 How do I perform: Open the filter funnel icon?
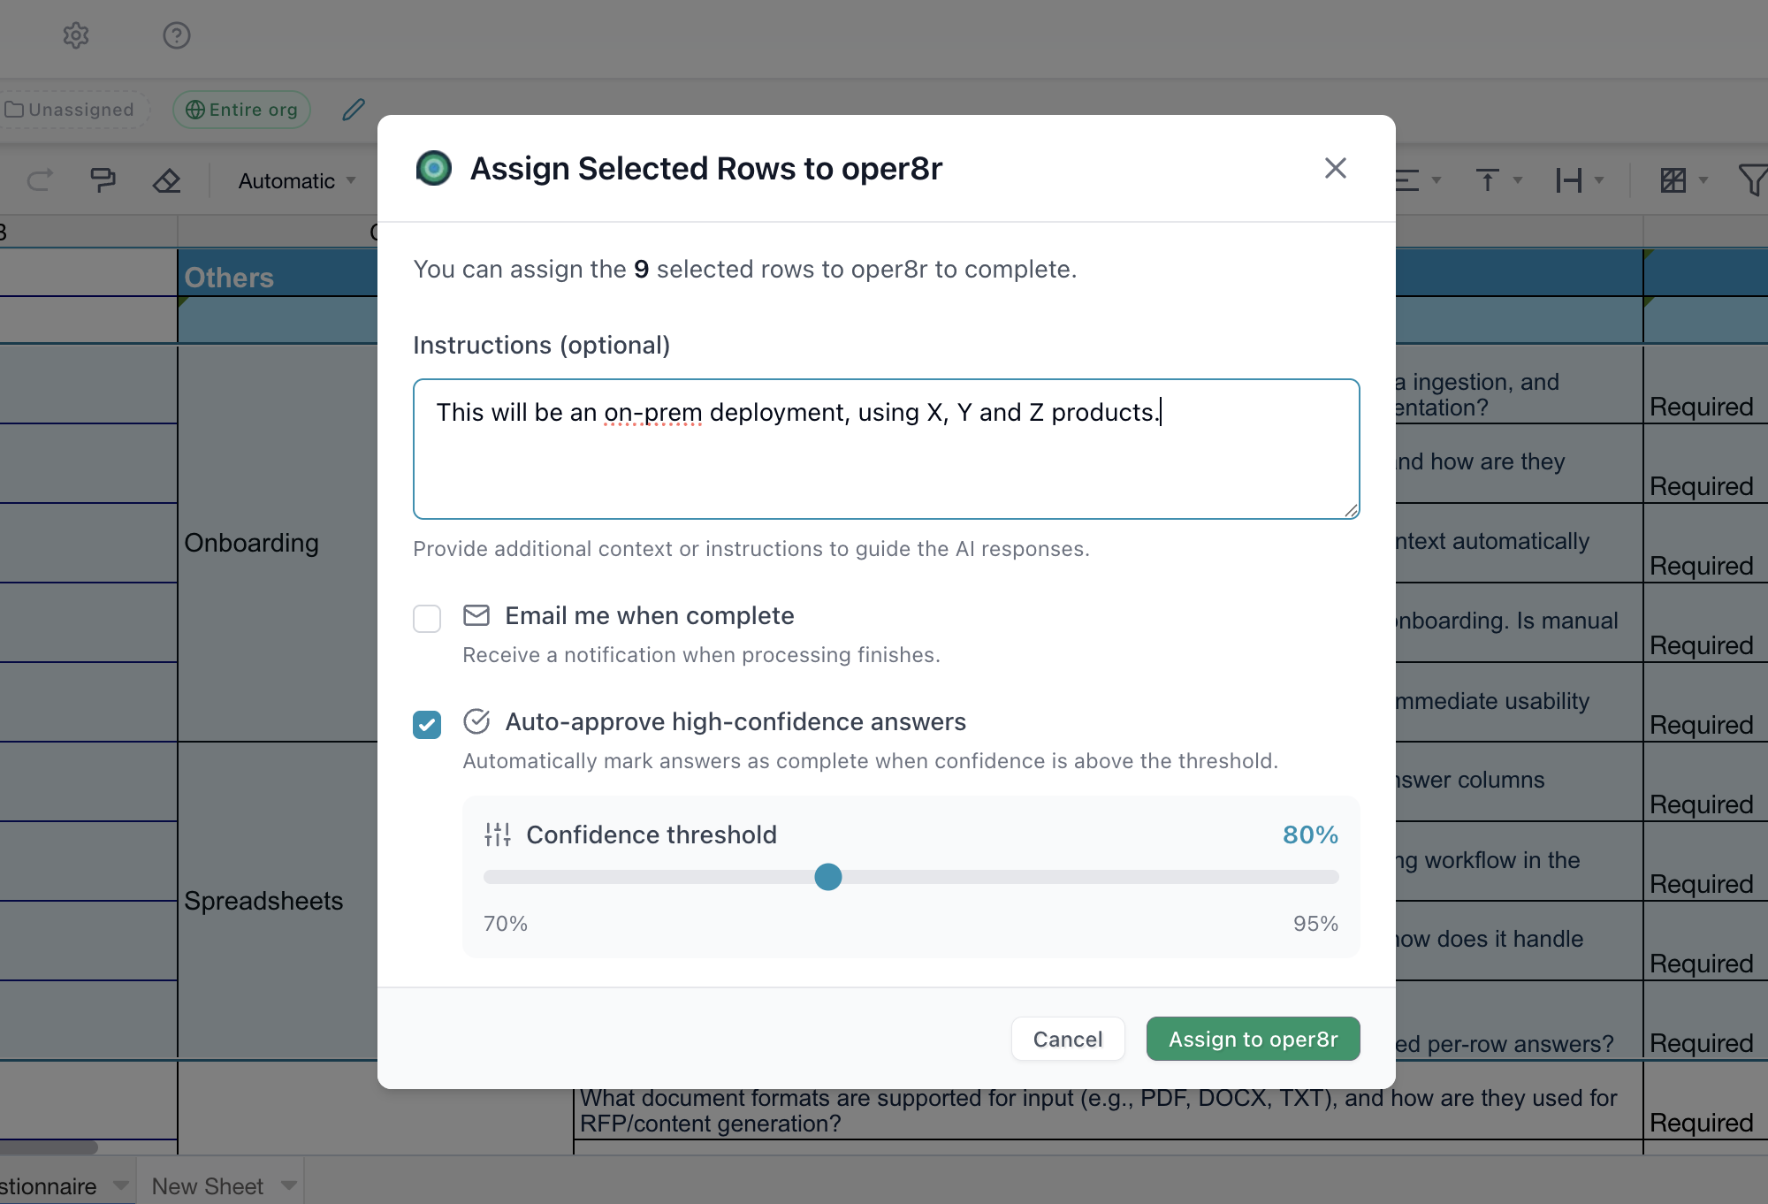1755,179
